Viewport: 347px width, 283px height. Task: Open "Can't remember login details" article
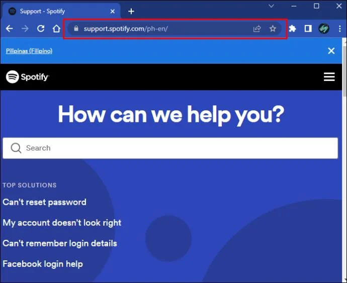(x=60, y=243)
